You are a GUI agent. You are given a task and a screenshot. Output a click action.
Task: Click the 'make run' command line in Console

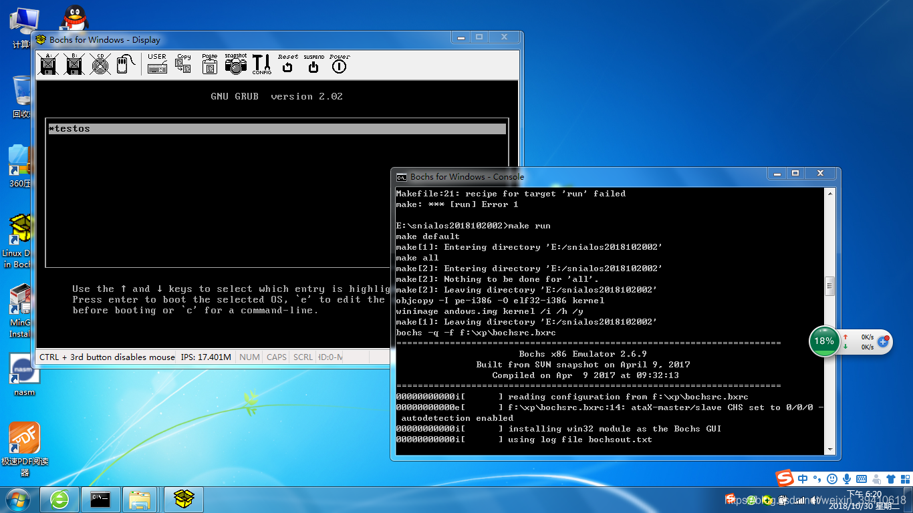point(473,226)
